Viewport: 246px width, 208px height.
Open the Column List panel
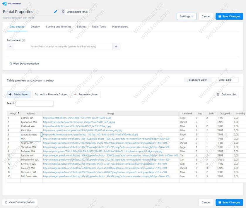coord(226,94)
